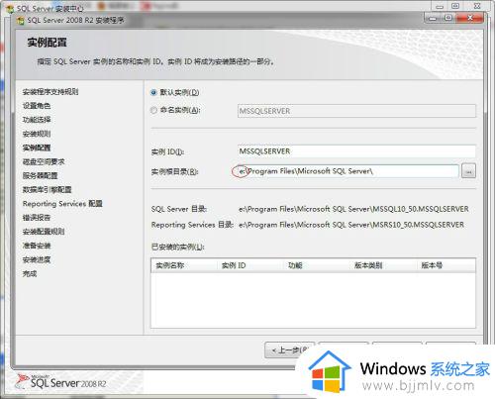This screenshot has width=495, height=399.
Task: Open the browse button for 实例根目录
Action: tap(468, 171)
